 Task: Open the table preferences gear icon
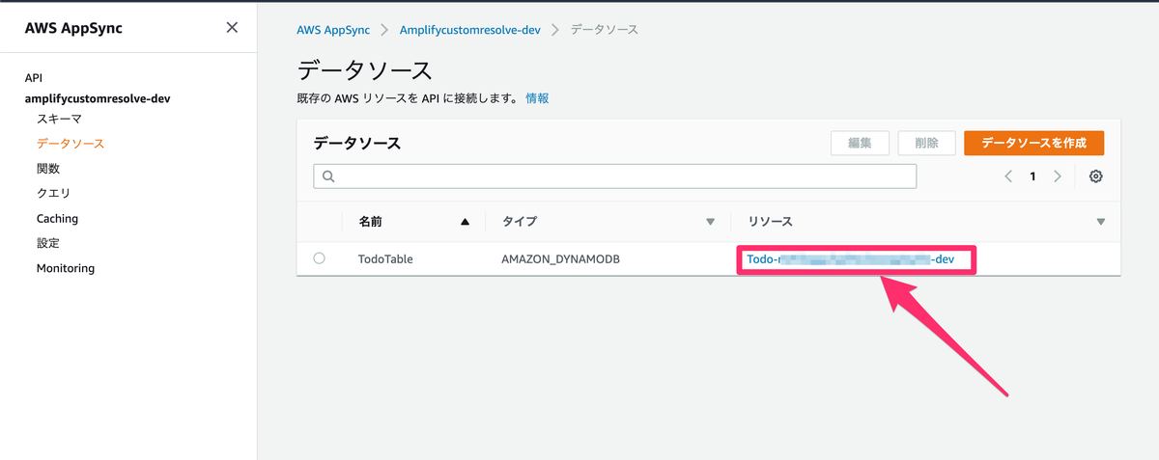coord(1096,176)
